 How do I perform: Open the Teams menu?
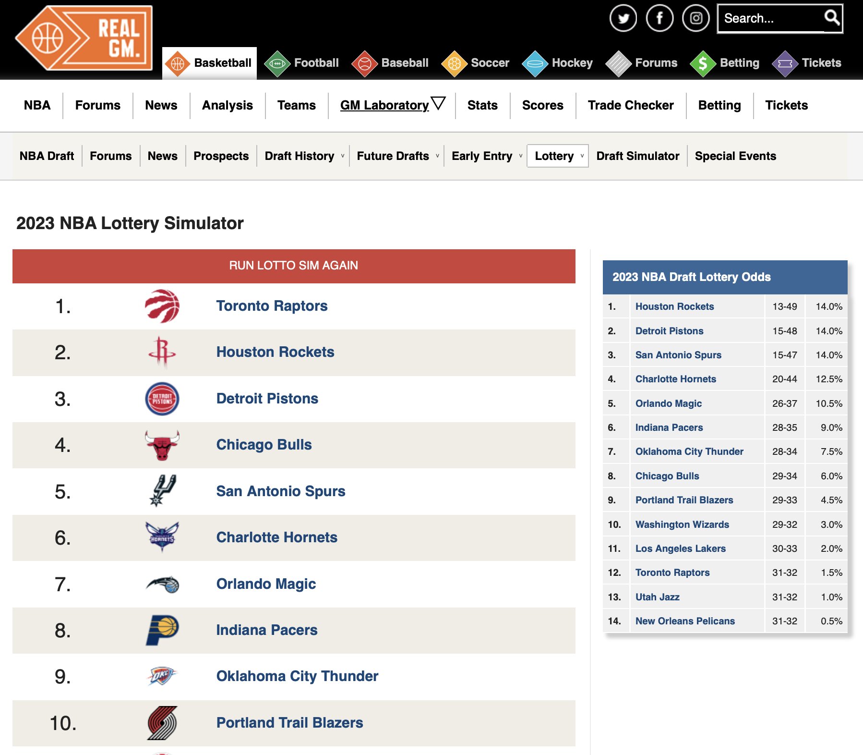pos(297,105)
